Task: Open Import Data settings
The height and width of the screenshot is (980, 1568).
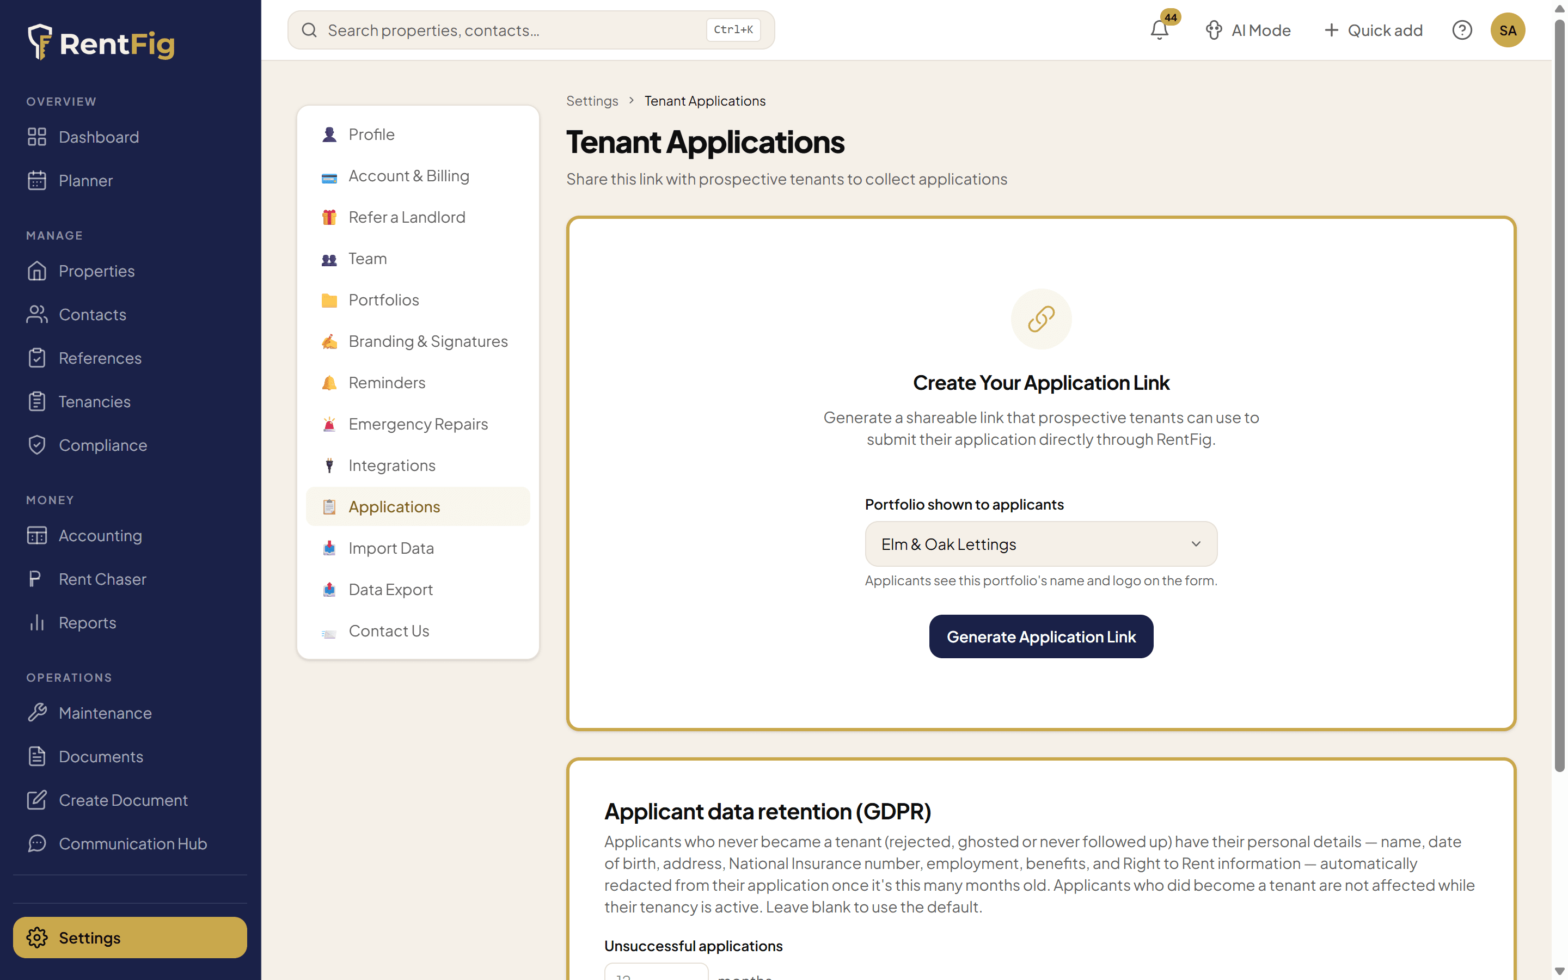Action: [x=418, y=548]
